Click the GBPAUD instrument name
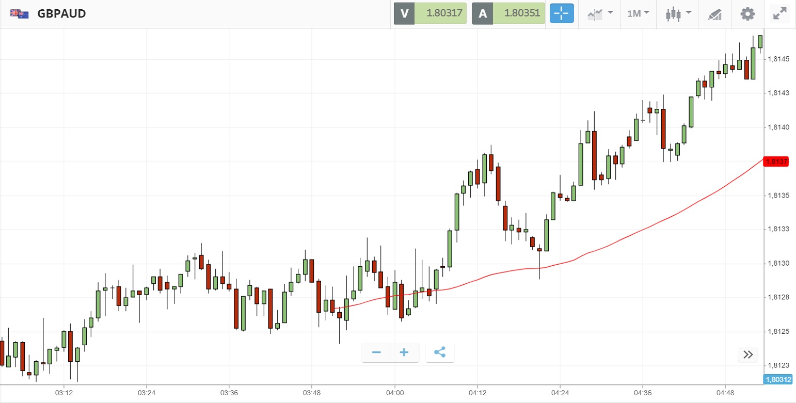This screenshot has width=796, height=403. point(61,14)
